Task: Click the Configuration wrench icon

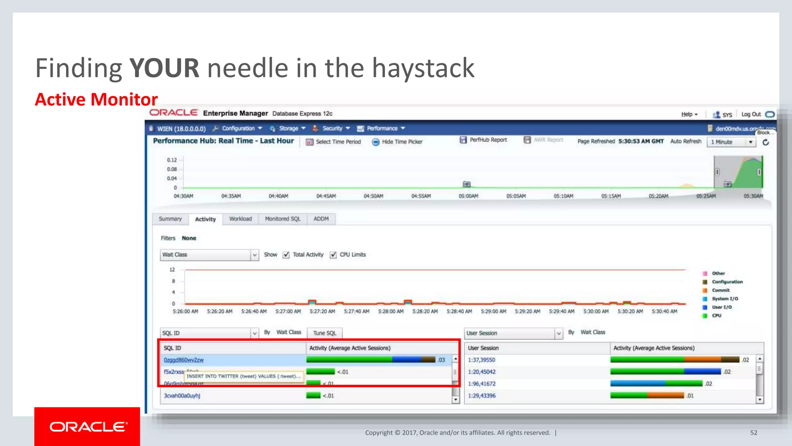Action: point(216,129)
